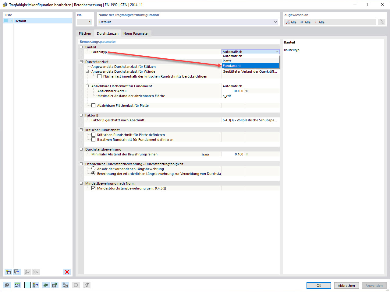Create a new configuration in the list
The width and height of the screenshot is (390, 292).
pos(8,272)
